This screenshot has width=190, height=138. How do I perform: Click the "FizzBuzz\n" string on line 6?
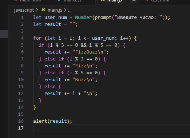(x=89, y=52)
